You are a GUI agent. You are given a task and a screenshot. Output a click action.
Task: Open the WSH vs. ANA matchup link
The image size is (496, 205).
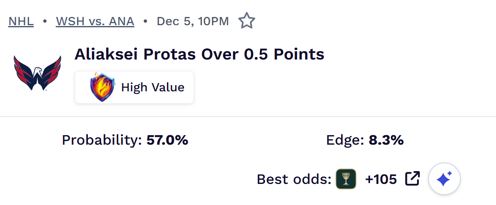pos(95,21)
